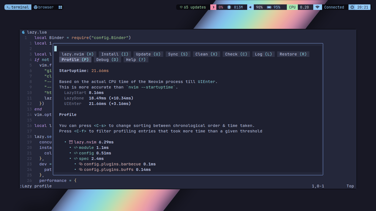Click link icon beside config.plugins.buffs

point(81,170)
